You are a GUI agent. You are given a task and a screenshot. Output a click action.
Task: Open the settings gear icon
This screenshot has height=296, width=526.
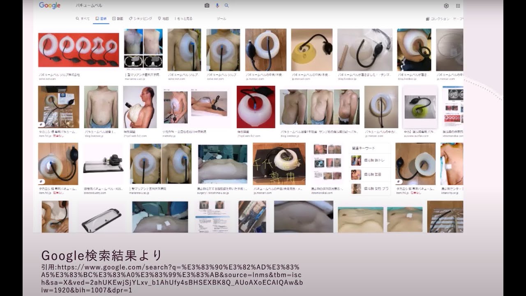coord(446,6)
